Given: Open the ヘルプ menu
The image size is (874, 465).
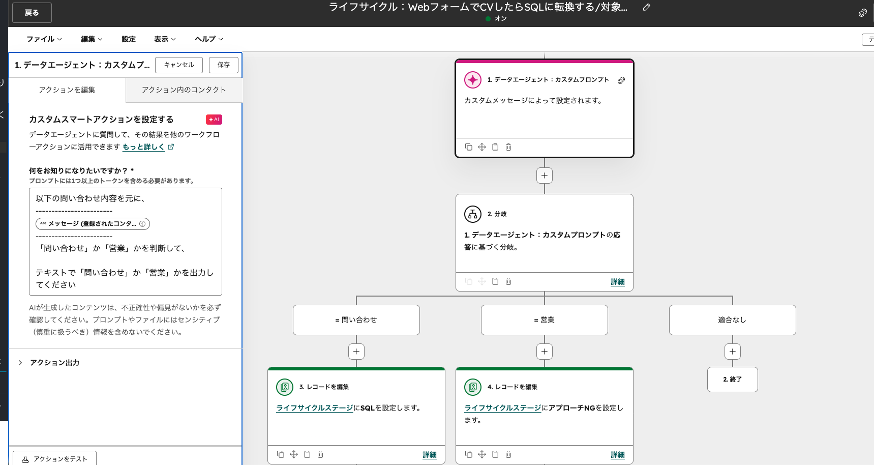Looking at the screenshot, I should pos(209,39).
